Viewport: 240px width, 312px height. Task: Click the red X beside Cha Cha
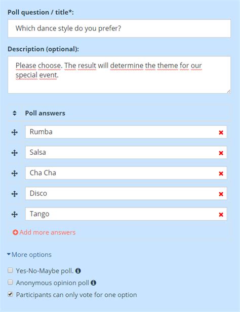click(221, 174)
